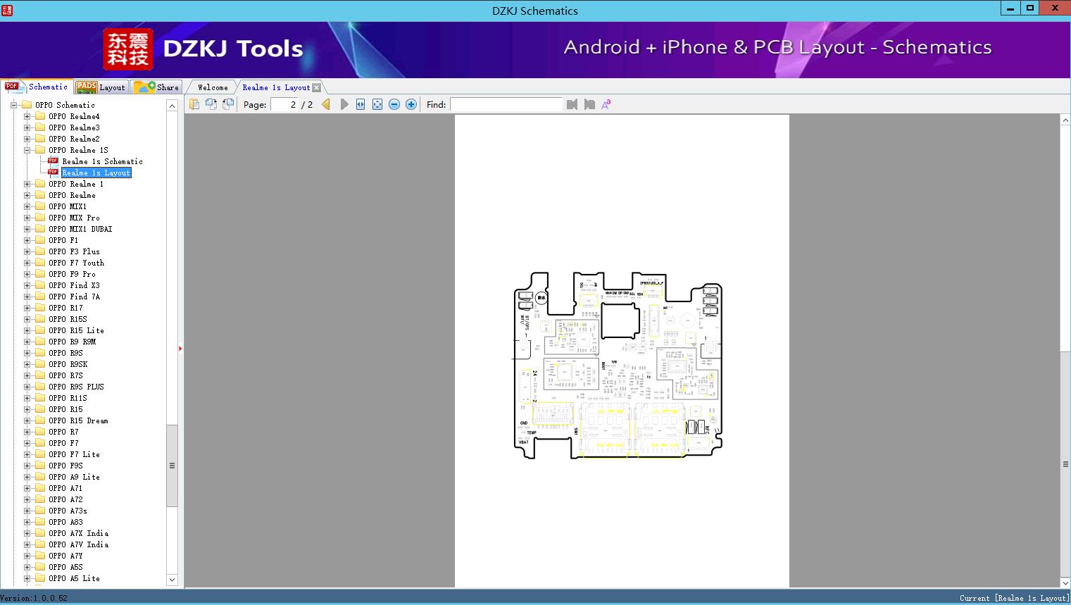Image resolution: width=1071 pixels, height=605 pixels.
Task: Click the fit width icon
Action: click(x=361, y=104)
